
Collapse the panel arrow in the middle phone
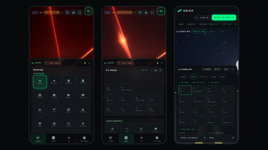tap(162, 63)
